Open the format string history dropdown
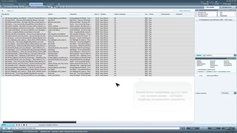The height and width of the screenshot is (133, 237). (x=235, y=55)
